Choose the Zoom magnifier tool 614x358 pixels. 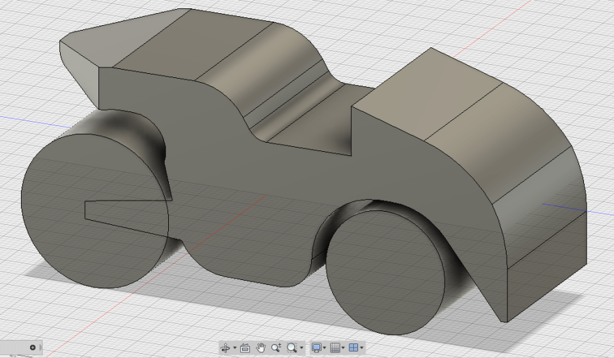click(x=276, y=347)
